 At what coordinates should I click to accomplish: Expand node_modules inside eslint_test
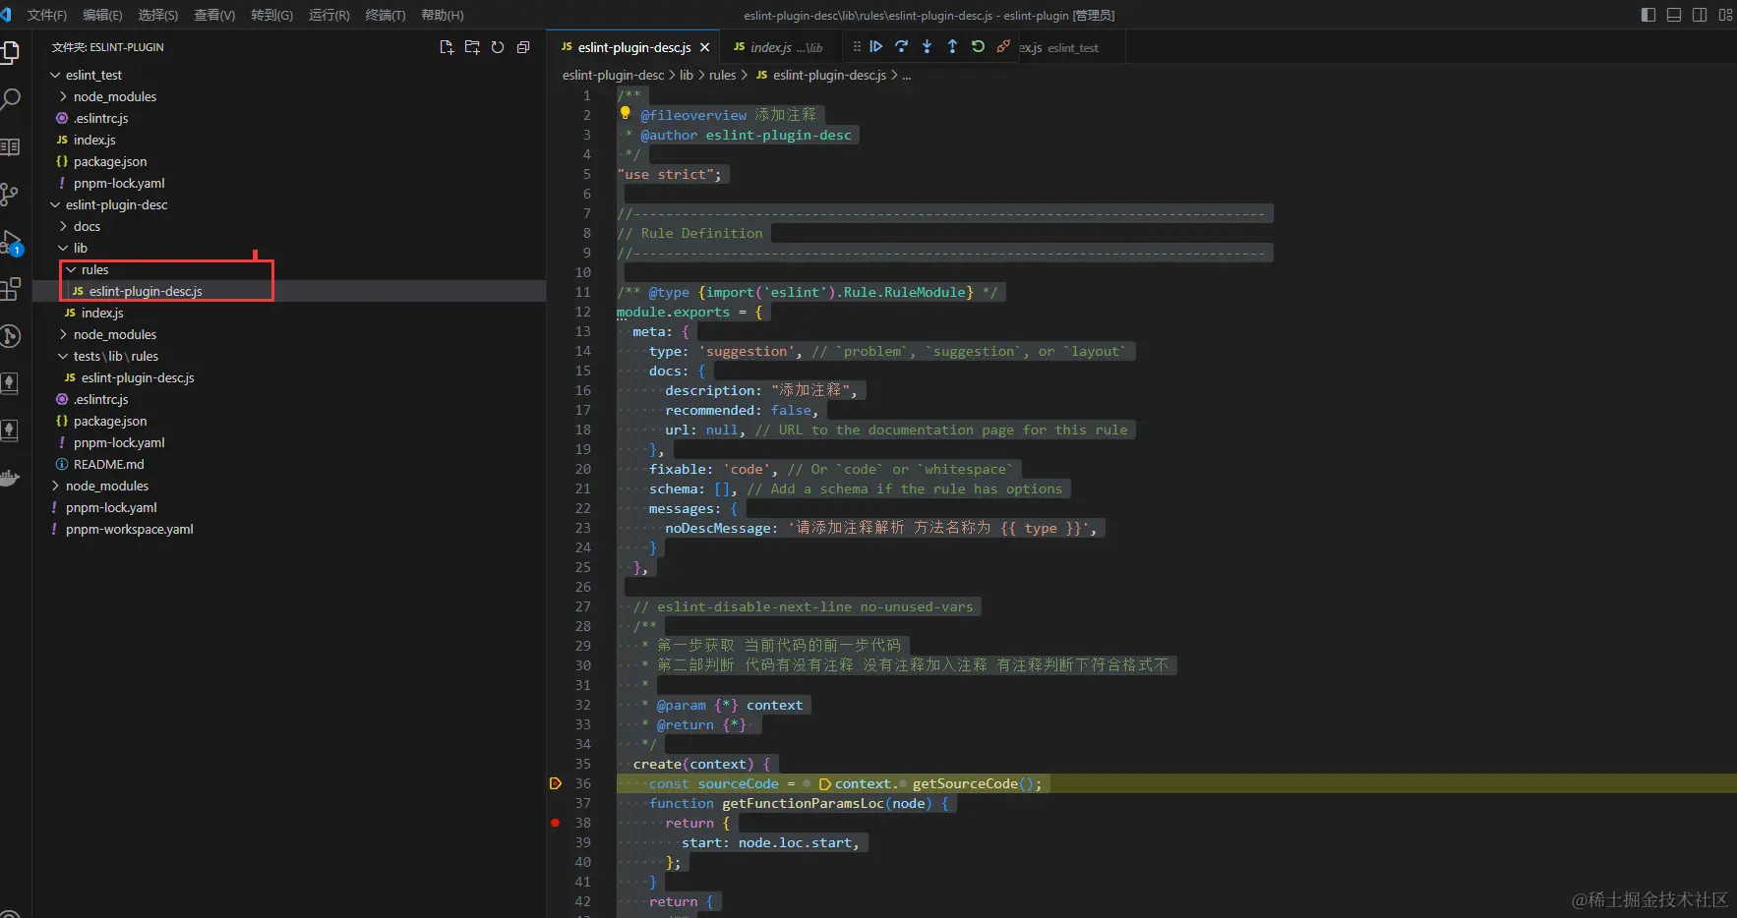pos(63,96)
